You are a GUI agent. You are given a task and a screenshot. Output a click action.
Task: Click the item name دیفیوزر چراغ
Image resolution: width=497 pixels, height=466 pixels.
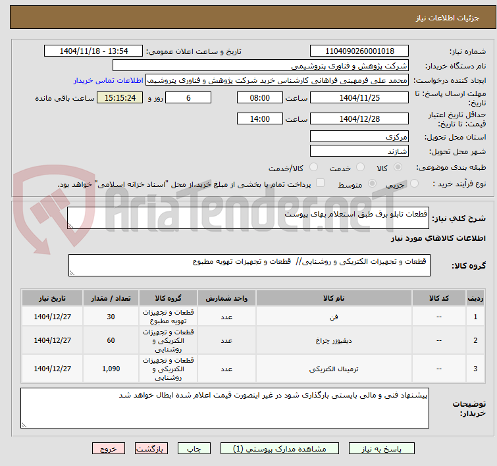334,340
